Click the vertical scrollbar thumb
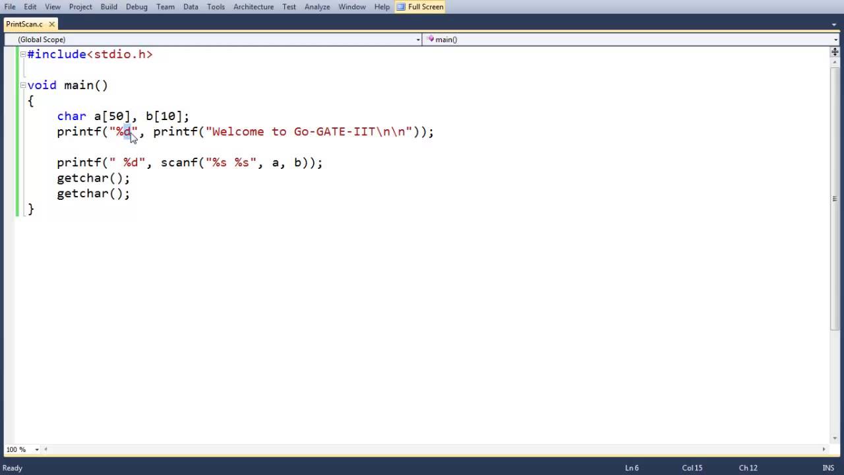This screenshot has width=844, height=475. tap(835, 198)
